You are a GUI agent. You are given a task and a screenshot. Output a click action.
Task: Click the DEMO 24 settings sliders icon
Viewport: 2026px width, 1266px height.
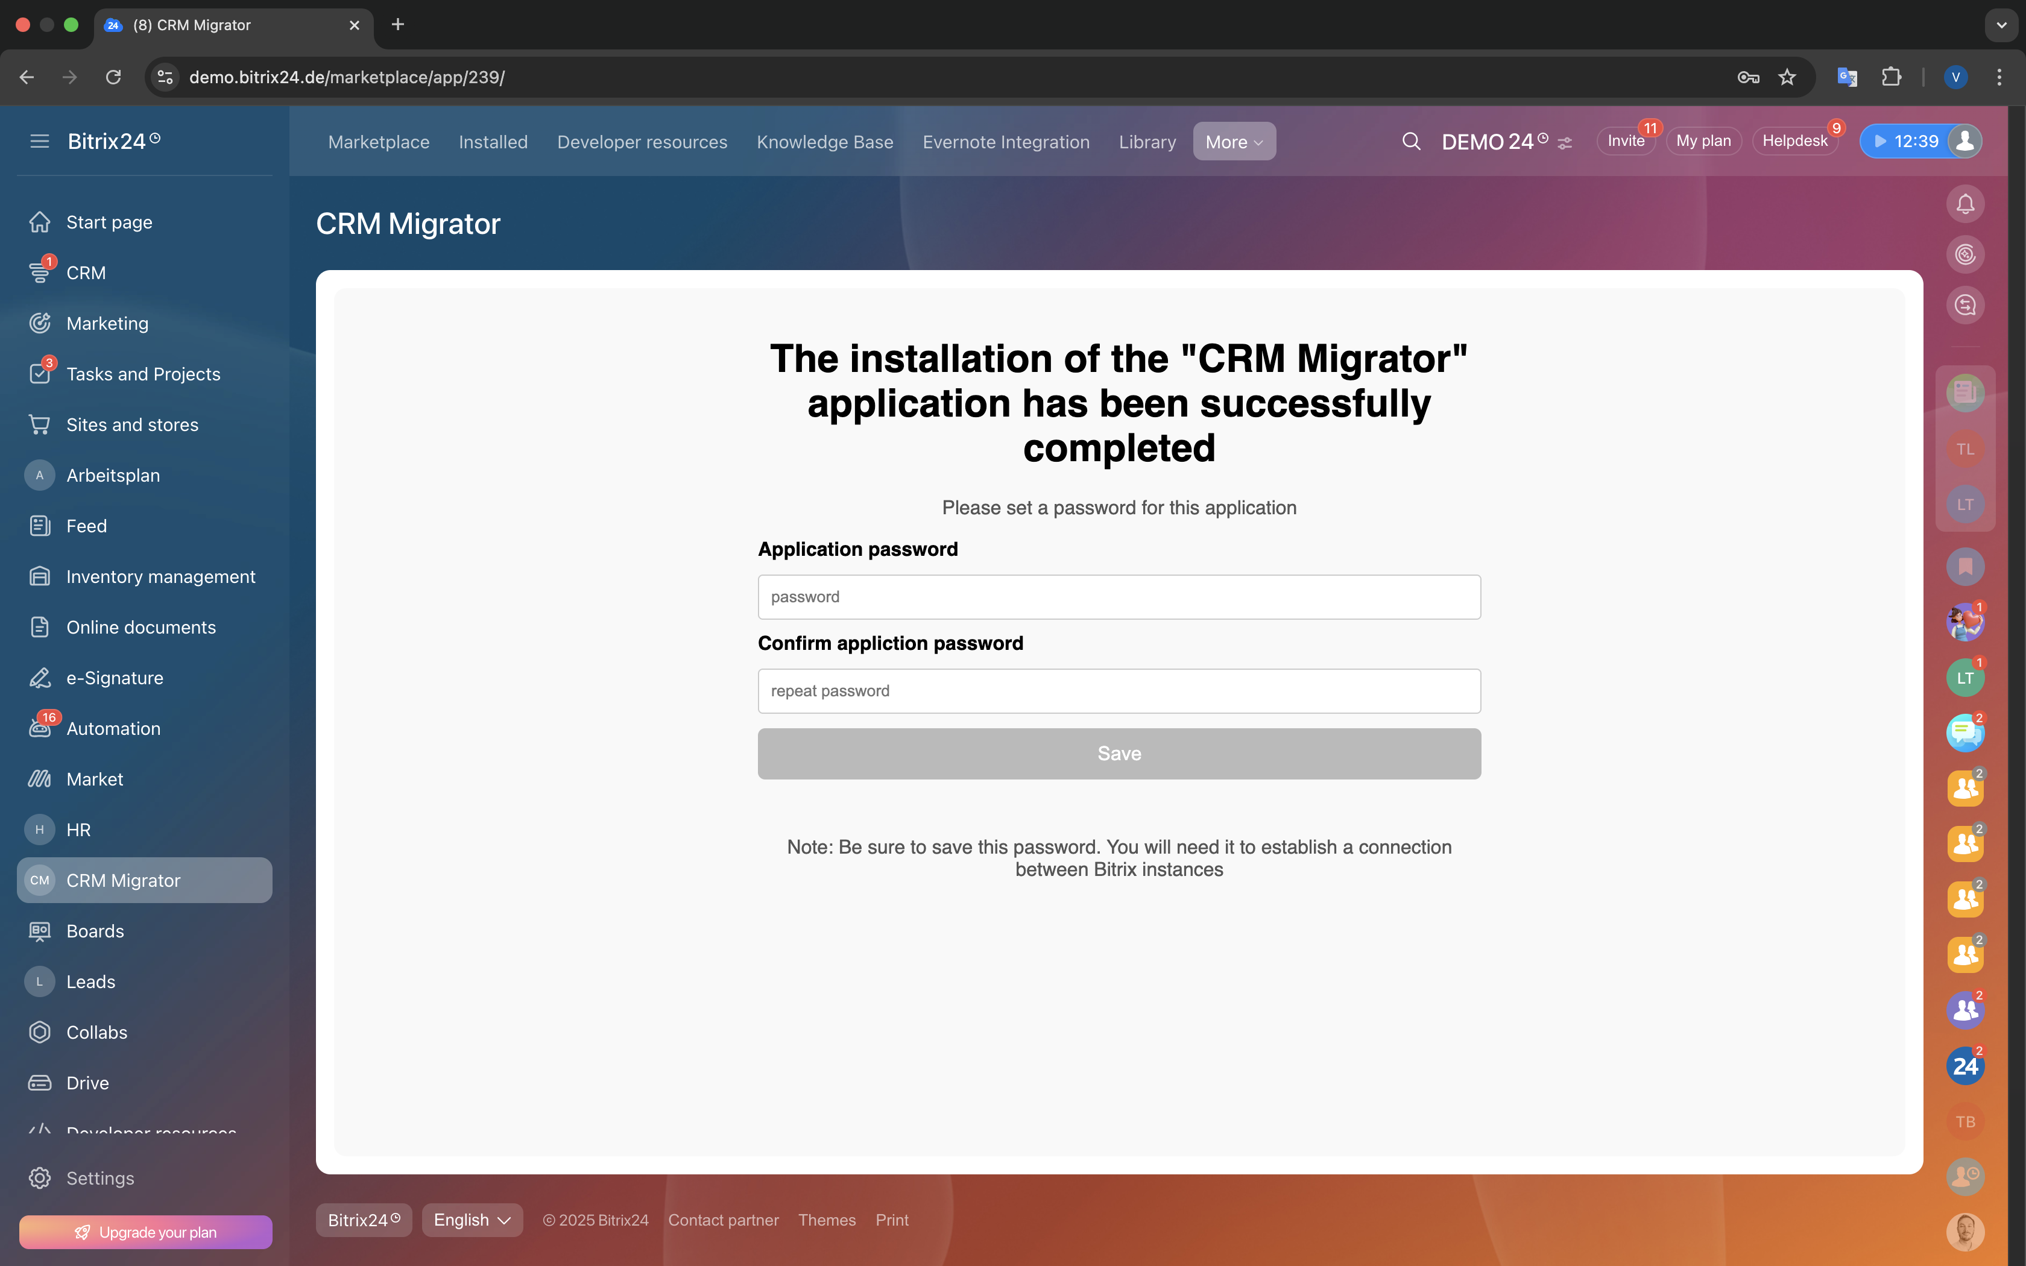[1565, 143]
